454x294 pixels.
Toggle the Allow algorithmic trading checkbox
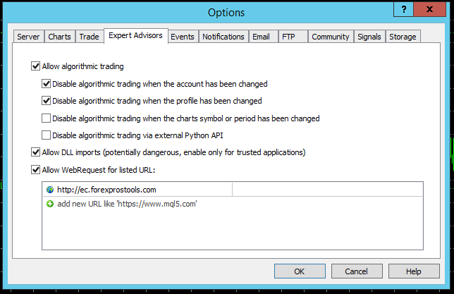point(37,67)
